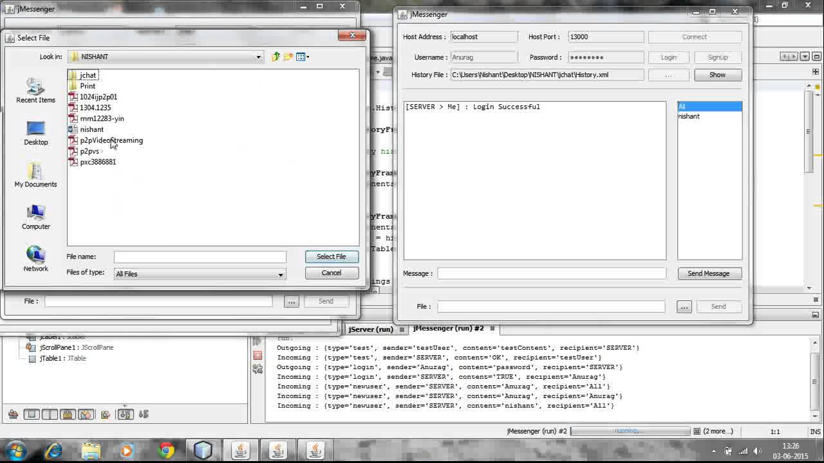Image resolution: width=824 pixels, height=463 pixels.
Task: Go to Desktop shortcut in file chooser
Action: [36, 133]
